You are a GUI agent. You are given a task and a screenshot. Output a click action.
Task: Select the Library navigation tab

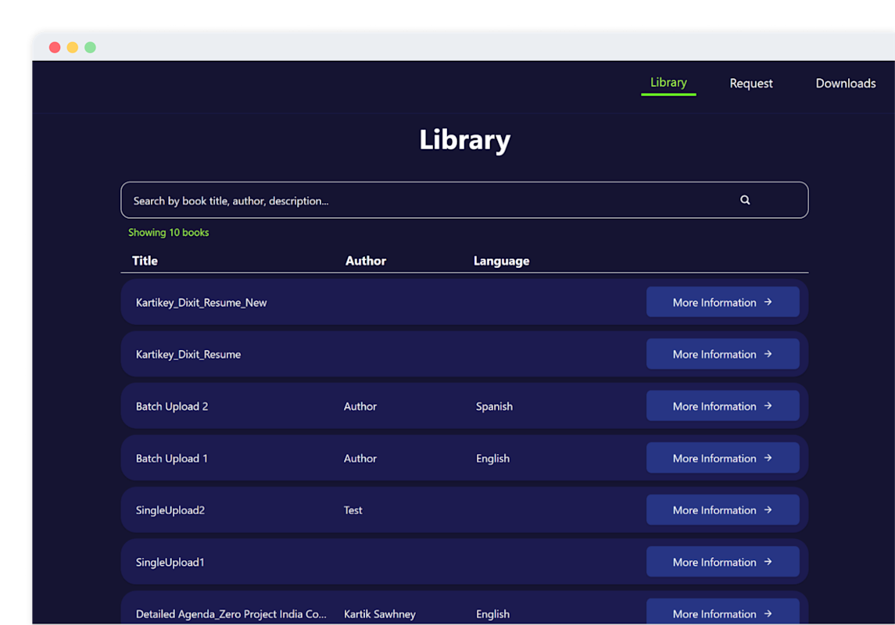pyautogui.click(x=668, y=82)
